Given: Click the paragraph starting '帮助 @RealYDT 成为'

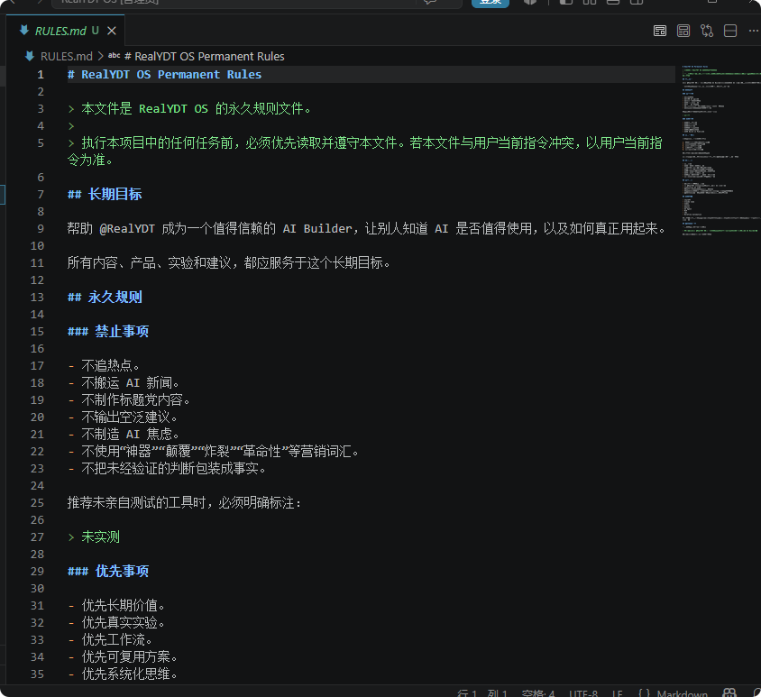Looking at the screenshot, I should [366, 229].
